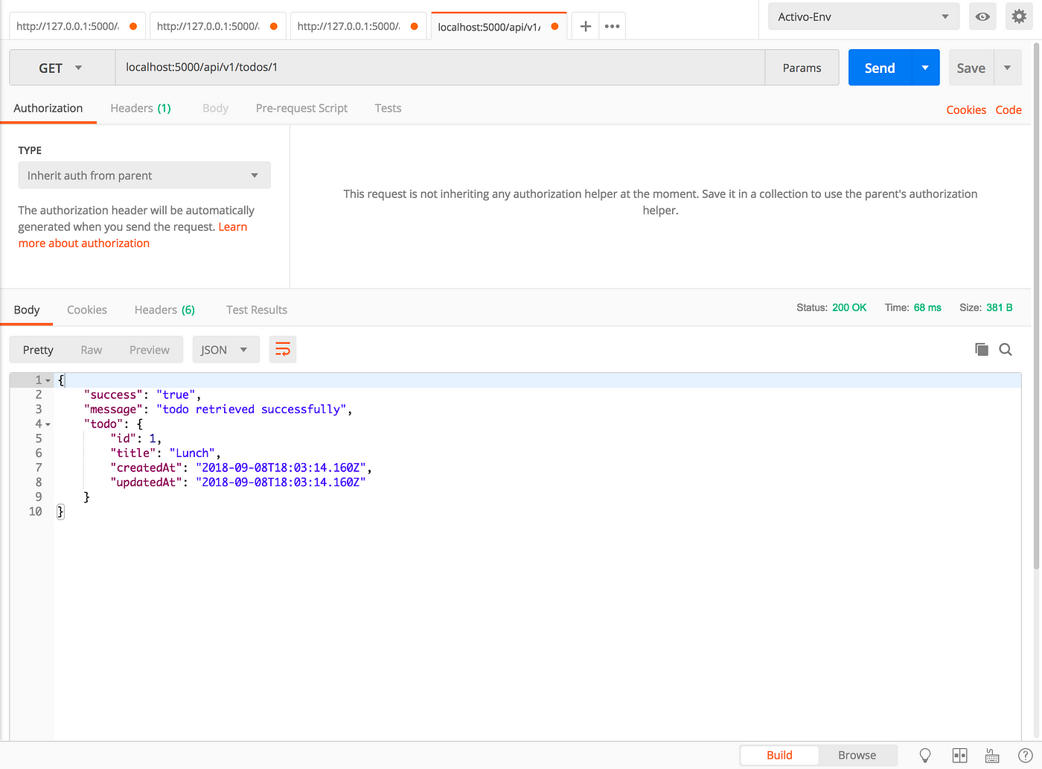Switch to third 127.0.0.1:5000 request tab

(x=357, y=26)
